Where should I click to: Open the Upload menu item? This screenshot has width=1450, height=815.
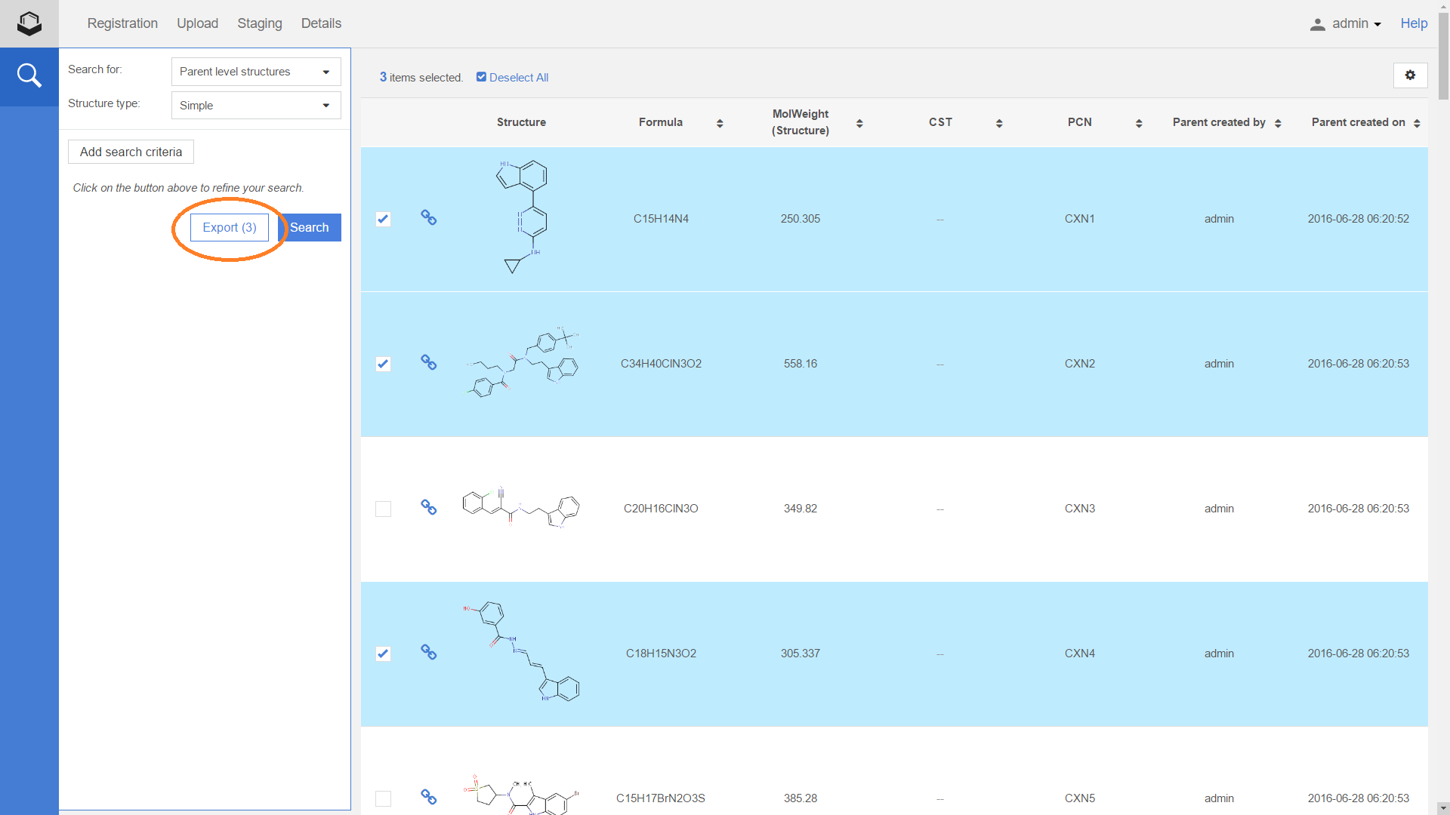pos(197,23)
